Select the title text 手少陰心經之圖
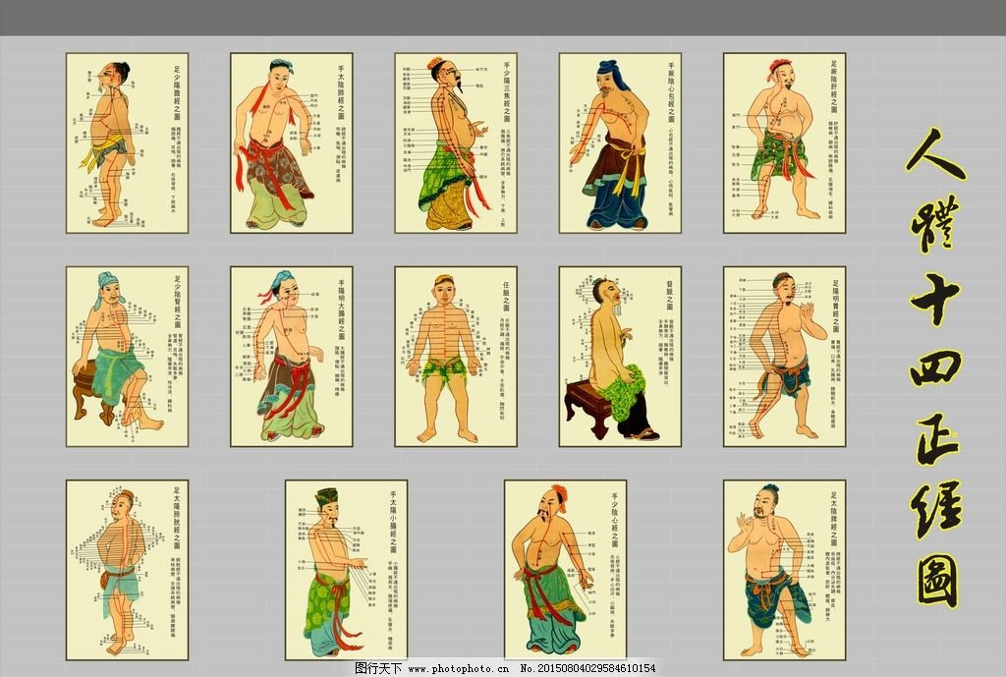1006x677 pixels. (x=614, y=518)
